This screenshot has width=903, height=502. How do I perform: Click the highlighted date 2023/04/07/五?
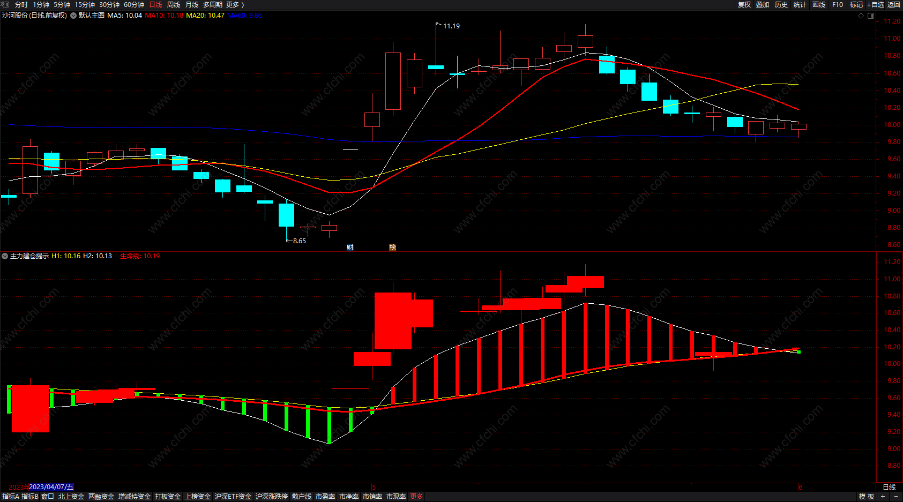pyautogui.click(x=51, y=487)
